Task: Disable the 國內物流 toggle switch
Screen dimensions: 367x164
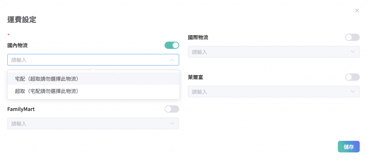Action: 172,45
